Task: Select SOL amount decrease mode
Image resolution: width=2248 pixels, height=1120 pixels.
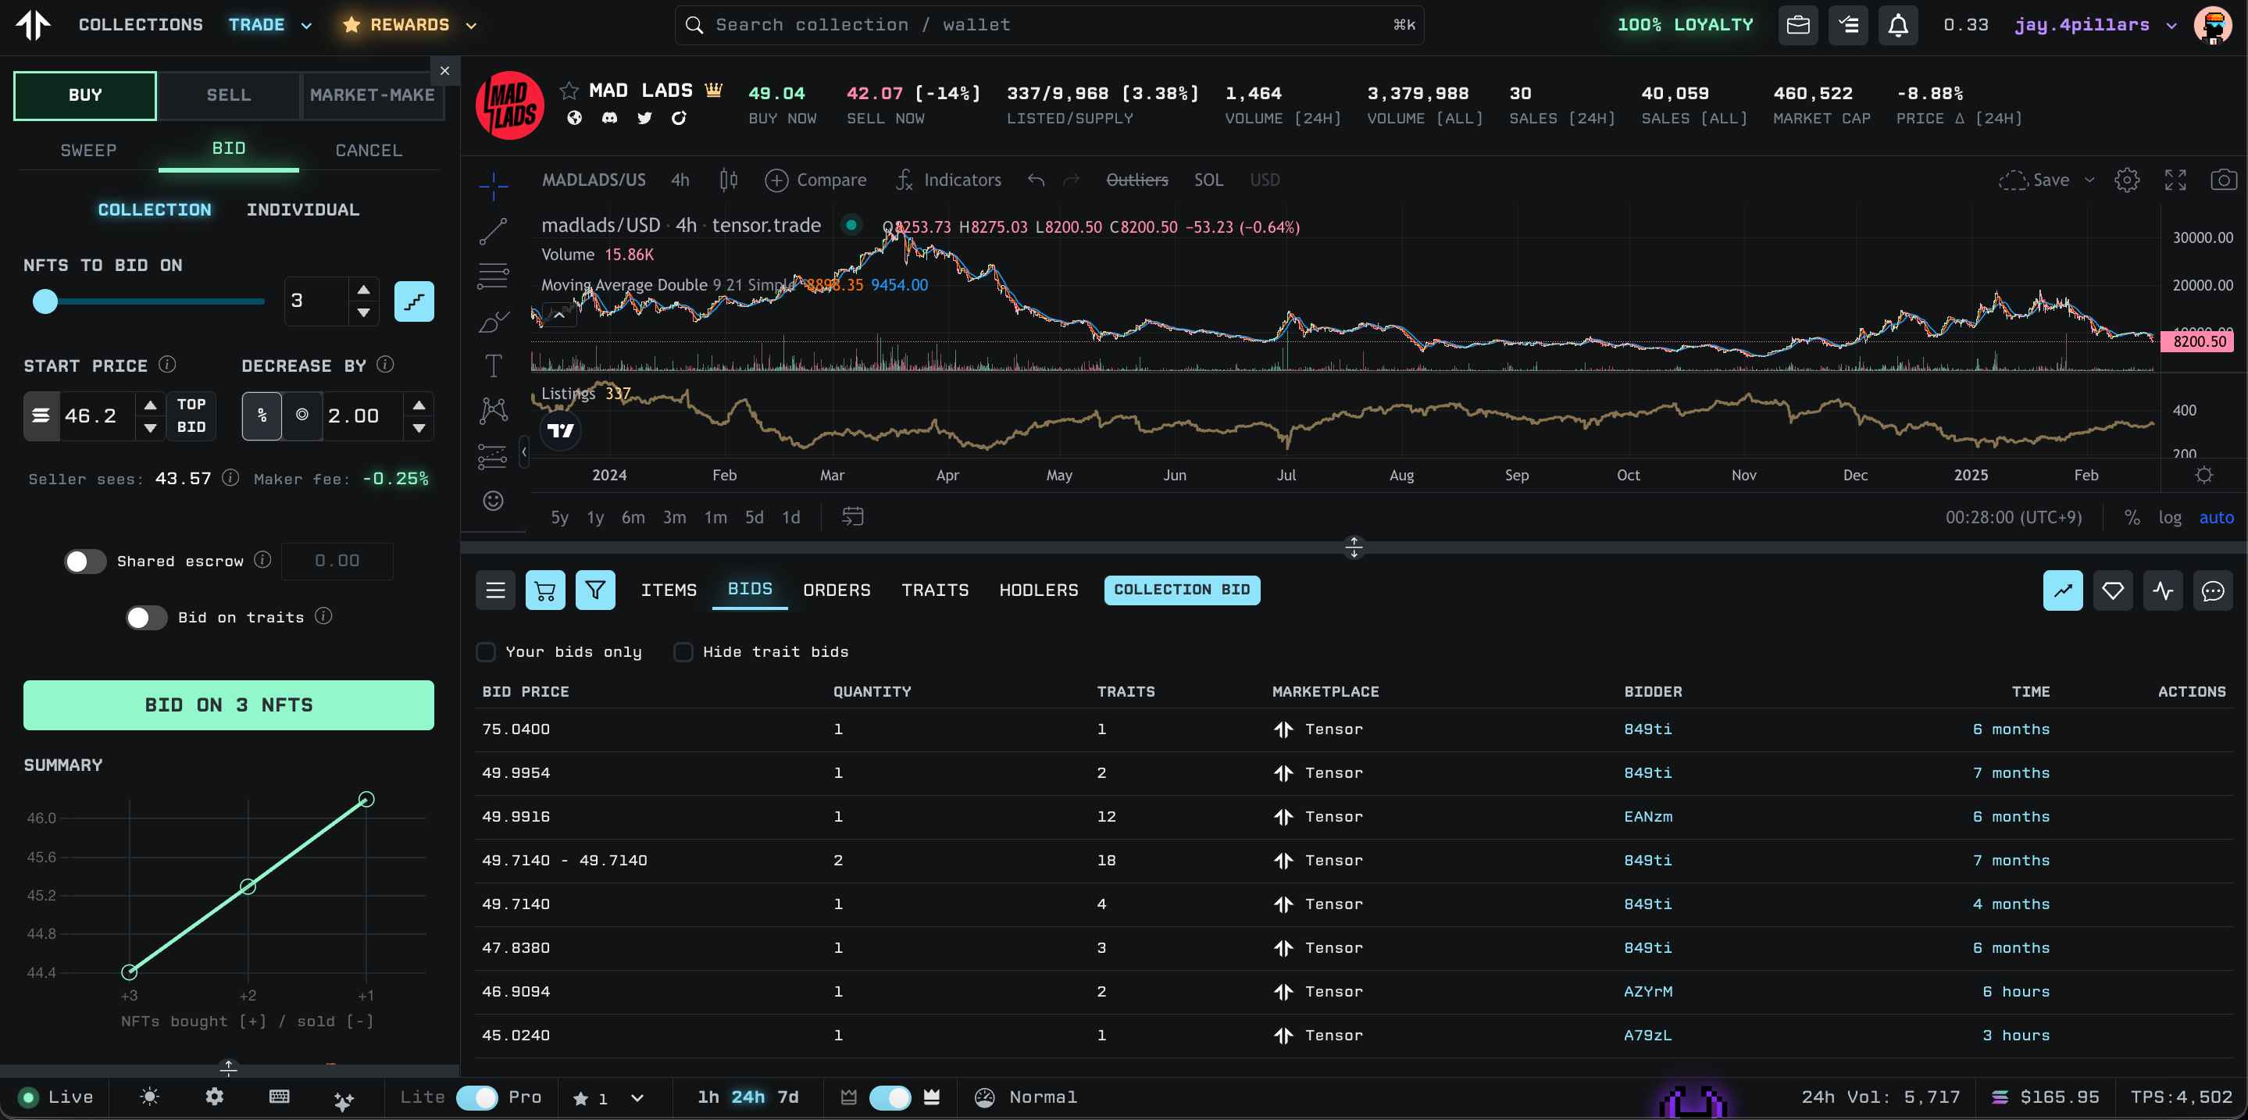Action: click(302, 416)
